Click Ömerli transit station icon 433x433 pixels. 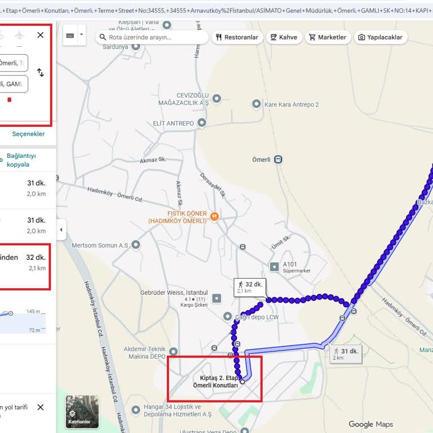[278, 160]
